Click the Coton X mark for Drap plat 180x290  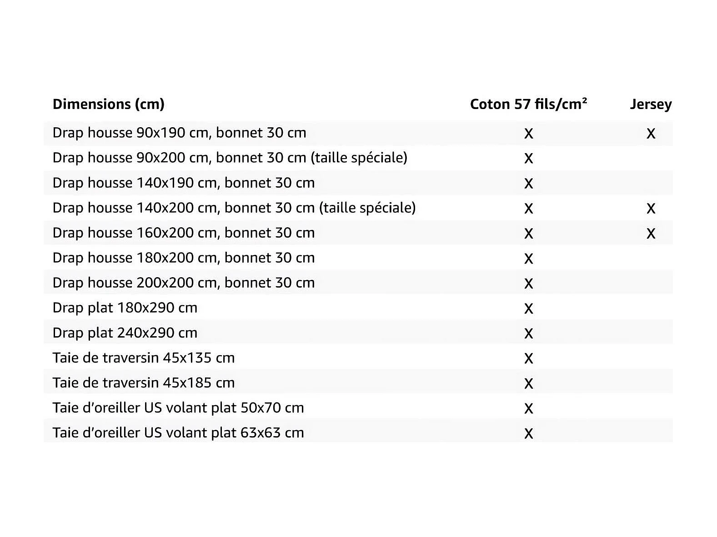[528, 308]
